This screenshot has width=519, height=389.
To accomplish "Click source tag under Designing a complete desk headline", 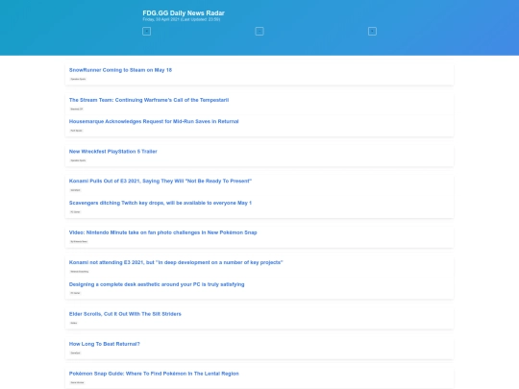I will [75, 293].
